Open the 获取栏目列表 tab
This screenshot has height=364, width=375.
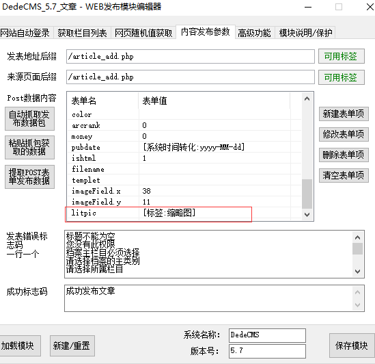click(82, 33)
